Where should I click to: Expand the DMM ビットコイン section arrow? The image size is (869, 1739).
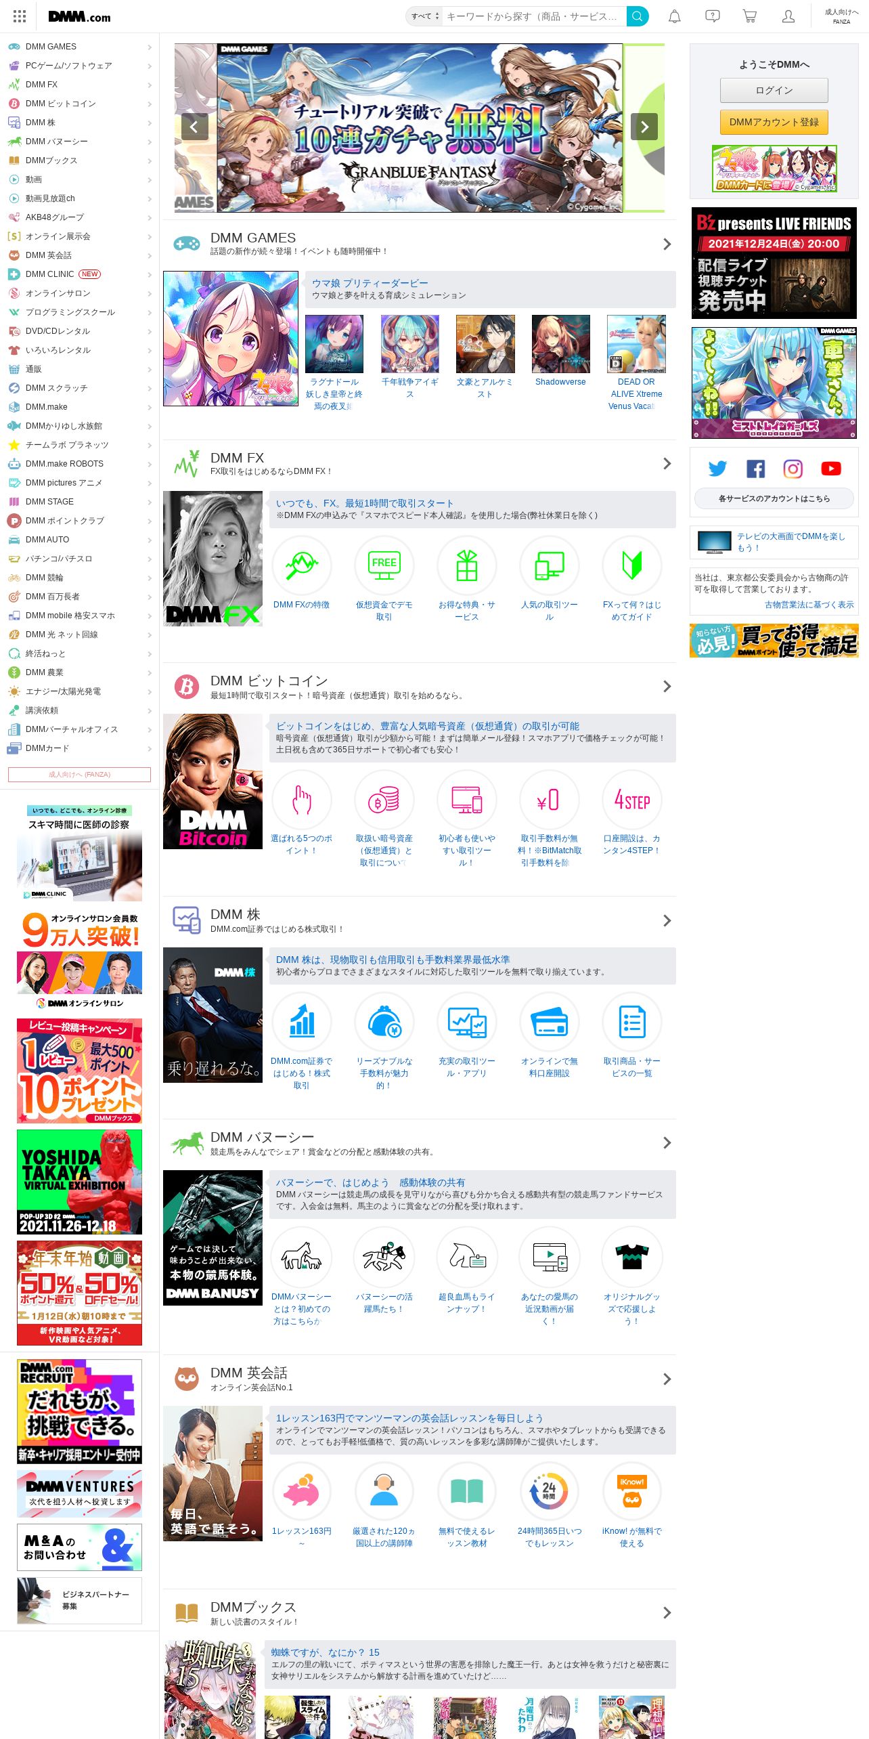[x=667, y=686]
